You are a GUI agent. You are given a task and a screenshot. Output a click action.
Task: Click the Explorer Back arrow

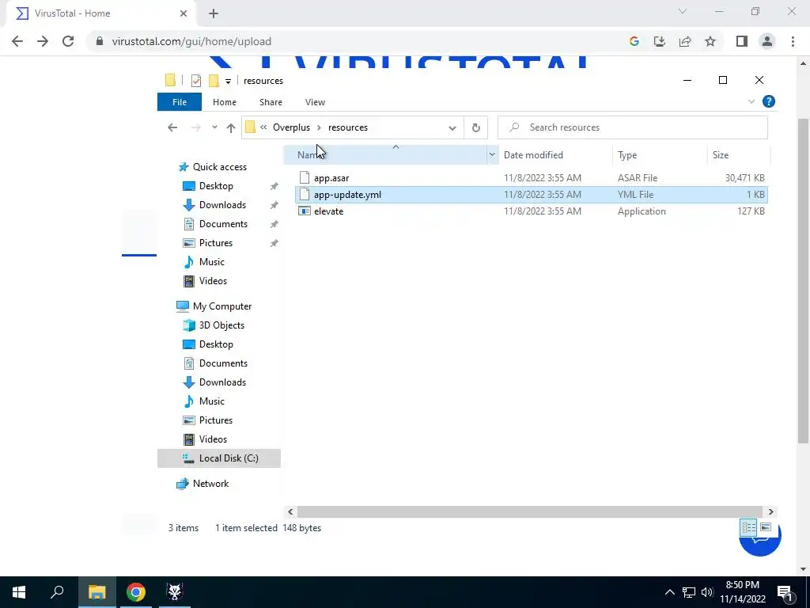[x=172, y=127]
